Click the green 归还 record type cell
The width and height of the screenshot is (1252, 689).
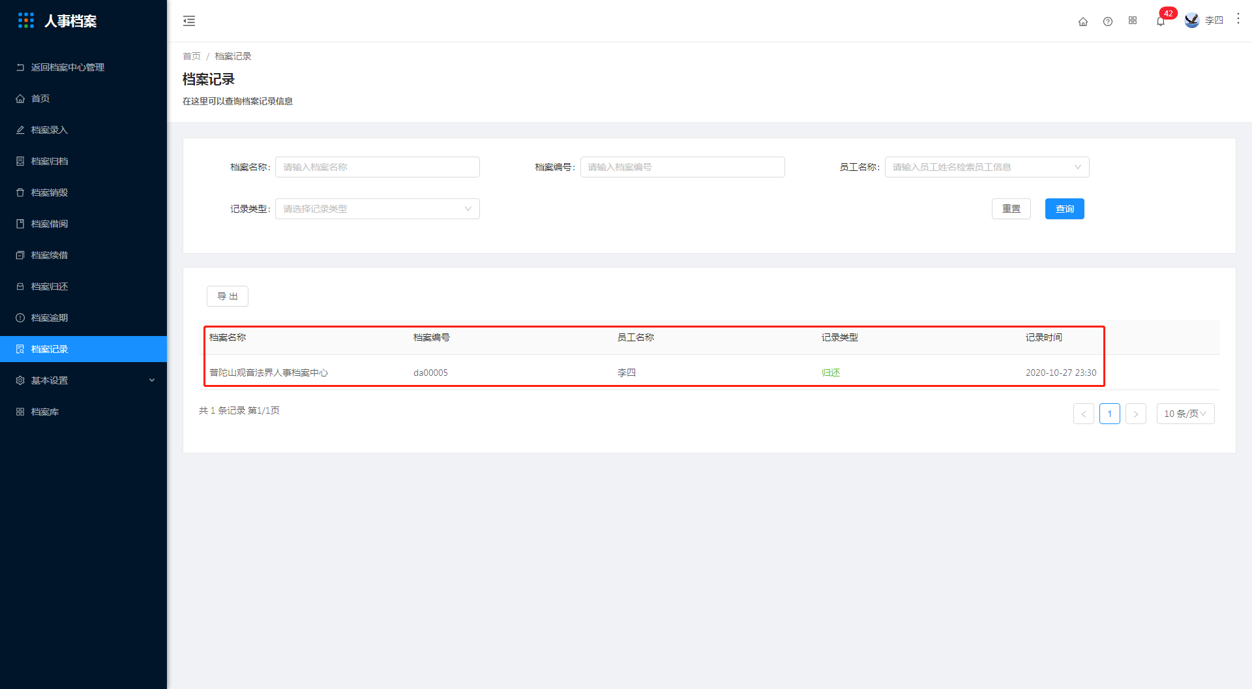831,373
